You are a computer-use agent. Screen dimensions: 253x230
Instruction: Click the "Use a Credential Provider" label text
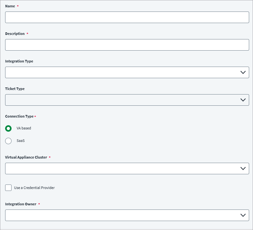click(34, 188)
